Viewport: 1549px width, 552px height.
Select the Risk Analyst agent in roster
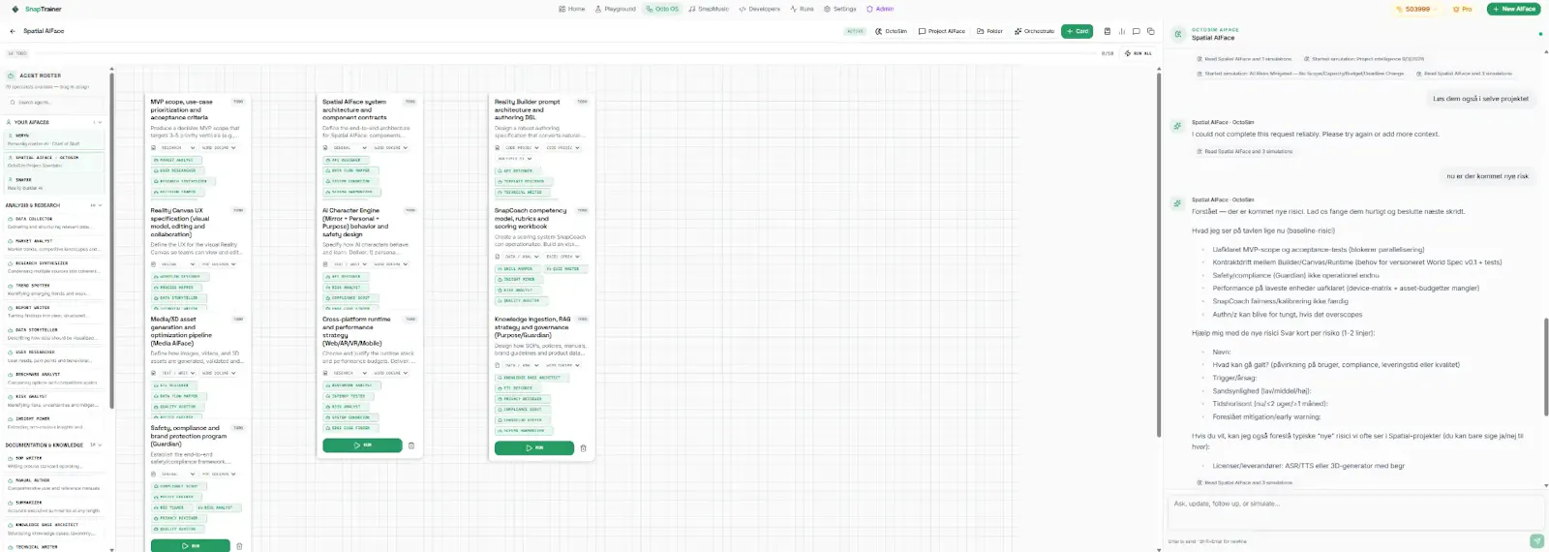click(x=54, y=400)
